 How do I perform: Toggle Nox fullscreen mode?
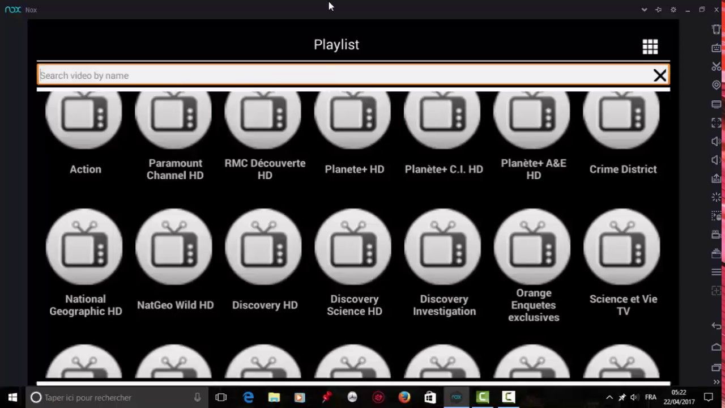tap(717, 122)
